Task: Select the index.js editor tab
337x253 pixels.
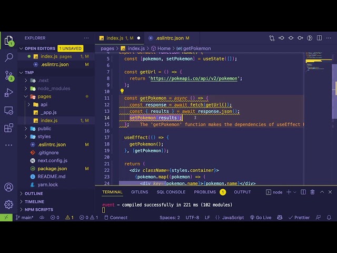Action: pos(120,38)
